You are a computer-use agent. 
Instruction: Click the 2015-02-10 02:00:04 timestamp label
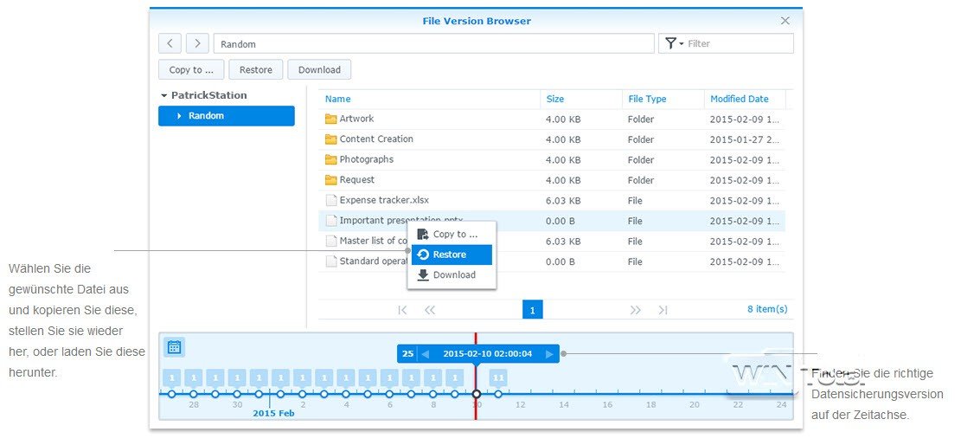489,353
